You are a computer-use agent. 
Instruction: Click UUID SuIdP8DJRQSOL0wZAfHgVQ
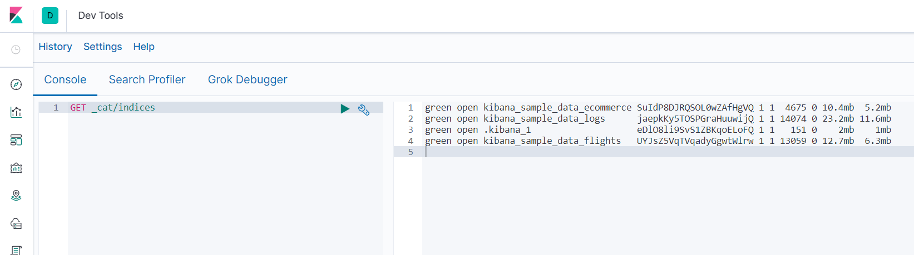pyautogui.click(x=695, y=107)
